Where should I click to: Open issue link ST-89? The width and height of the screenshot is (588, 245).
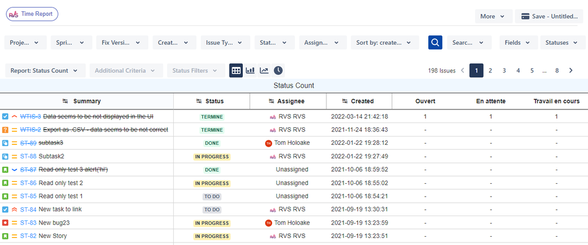(x=28, y=143)
